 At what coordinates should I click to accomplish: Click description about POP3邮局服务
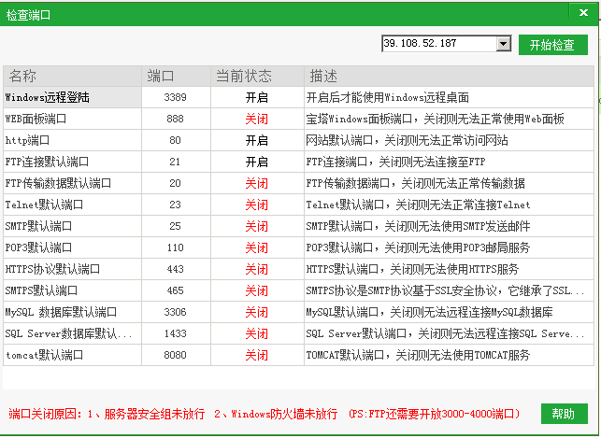(418, 247)
